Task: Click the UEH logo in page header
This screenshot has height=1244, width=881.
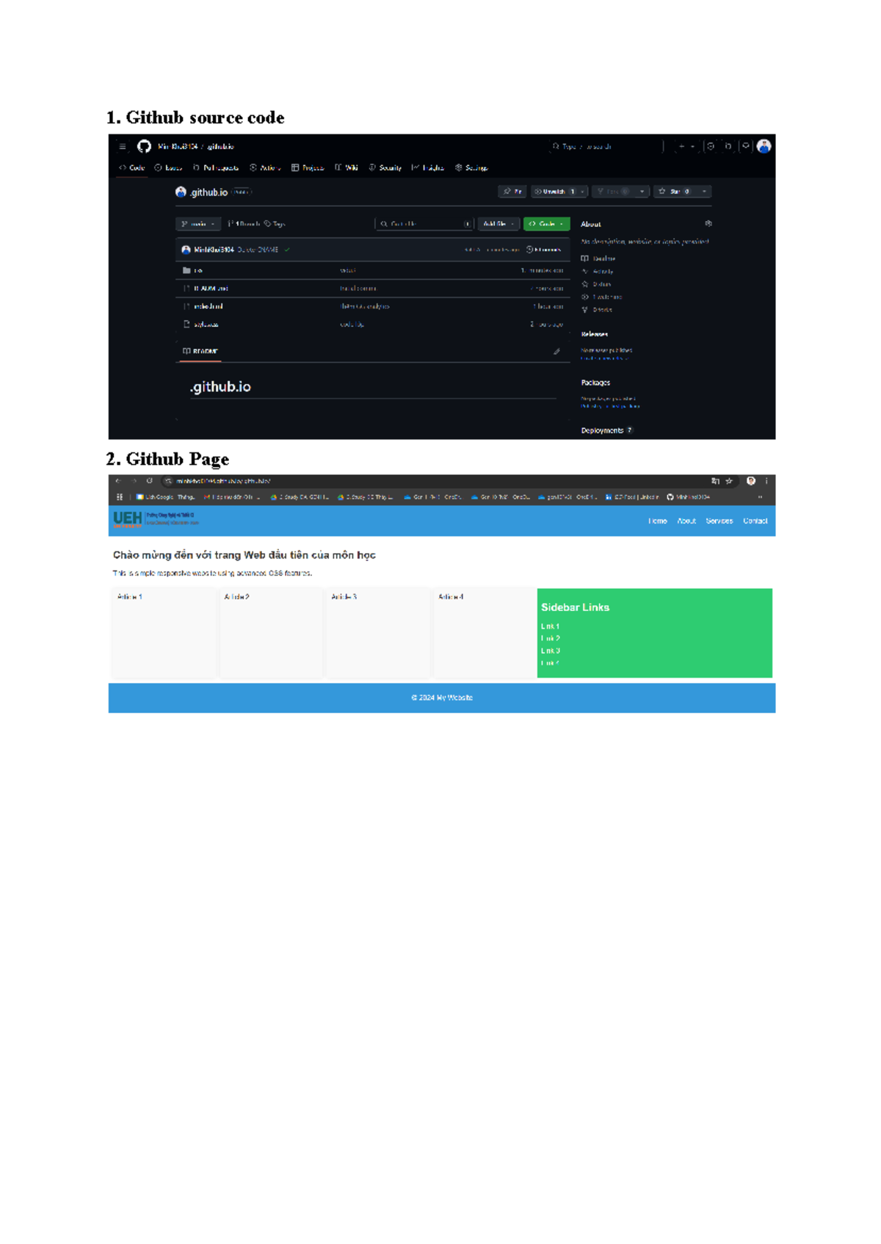Action: [x=156, y=520]
